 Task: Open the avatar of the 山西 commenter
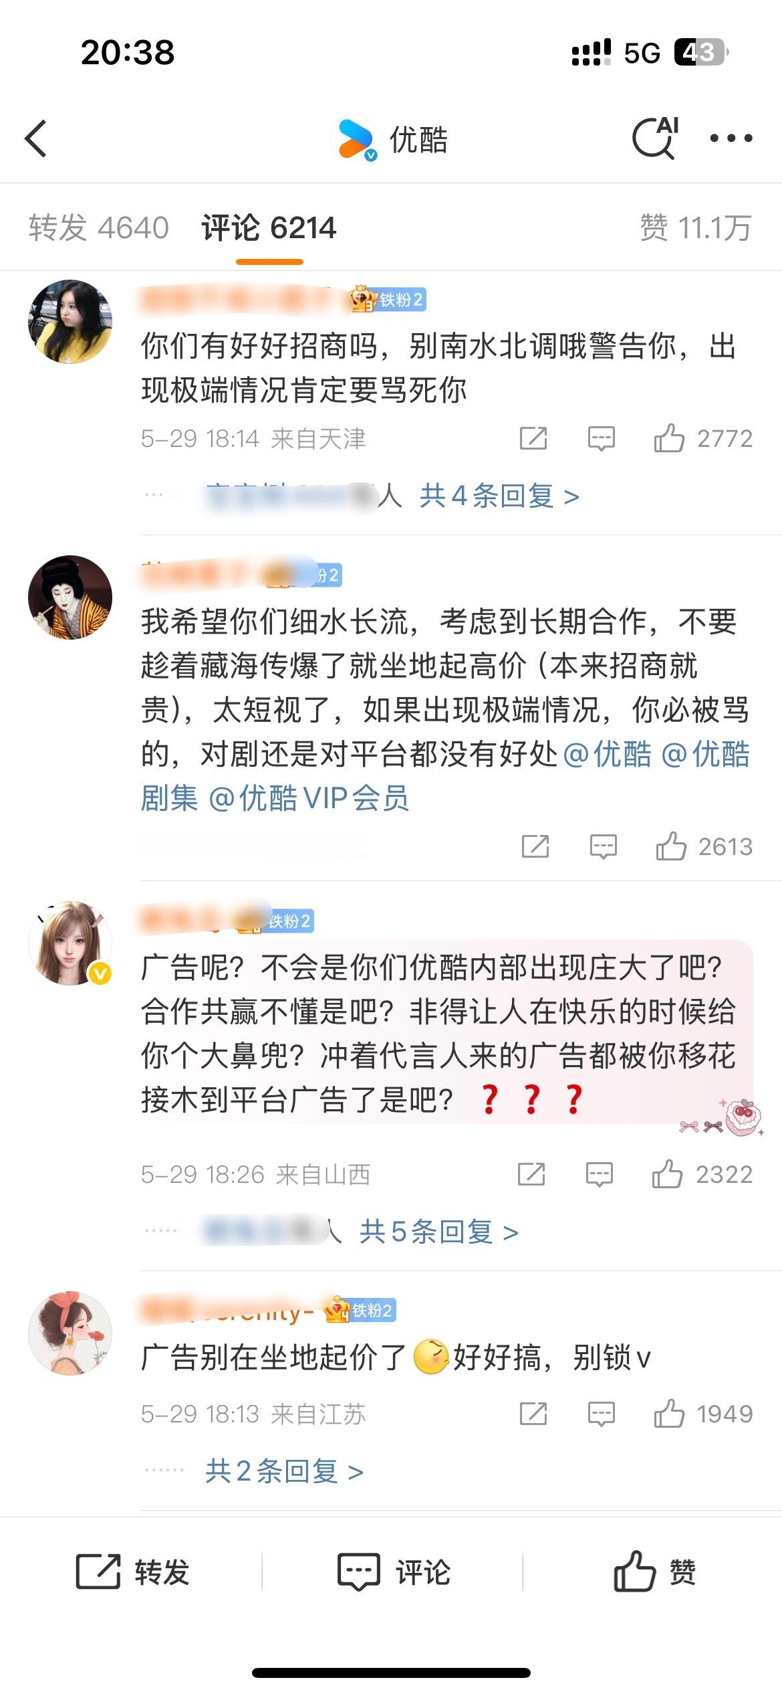70,943
